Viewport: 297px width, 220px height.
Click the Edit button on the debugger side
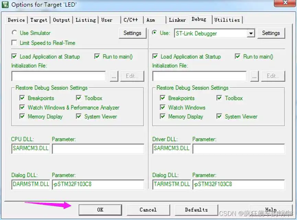tap(273, 76)
